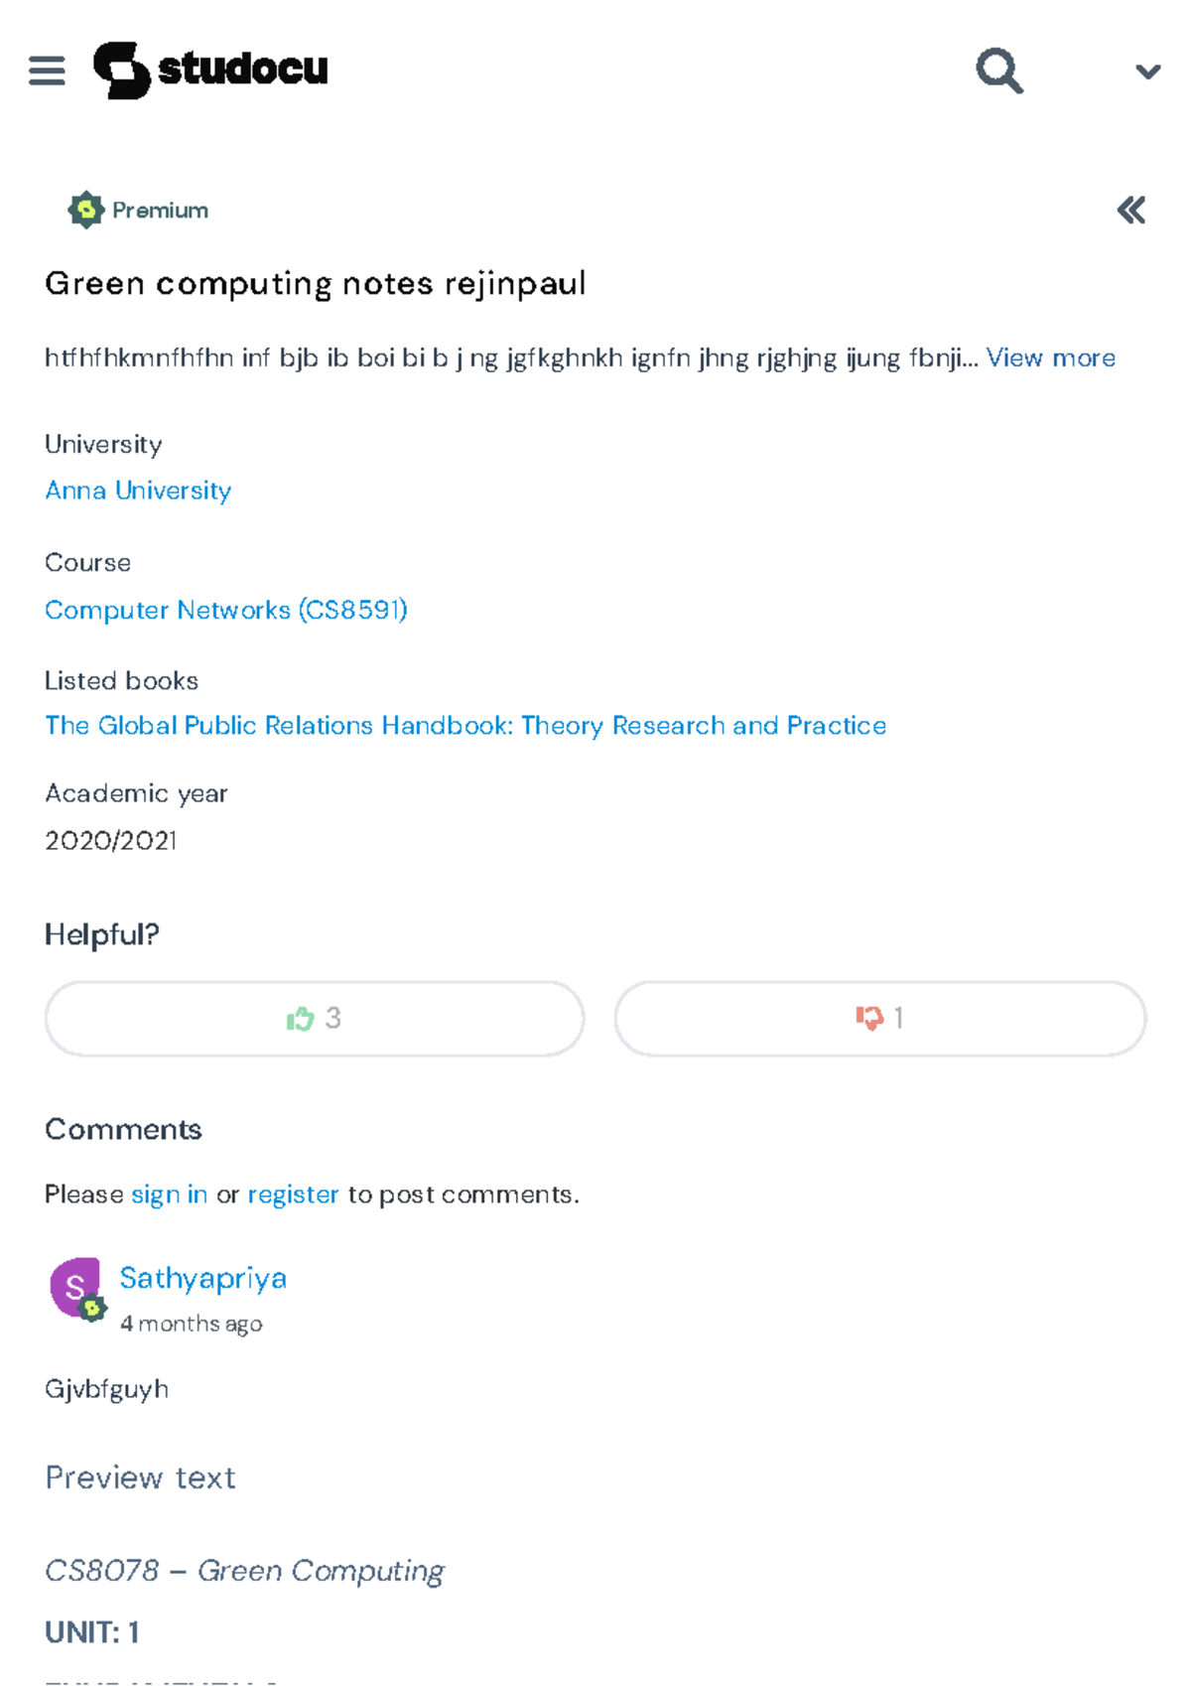Click the search magnifier icon
This screenshot has height=1686, width=1191.
pos(998,70)
